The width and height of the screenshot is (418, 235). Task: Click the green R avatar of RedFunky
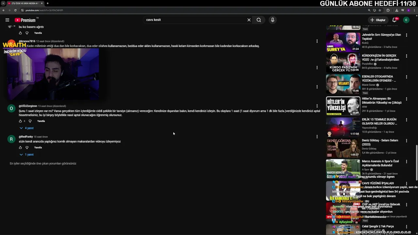coord(11,139)
